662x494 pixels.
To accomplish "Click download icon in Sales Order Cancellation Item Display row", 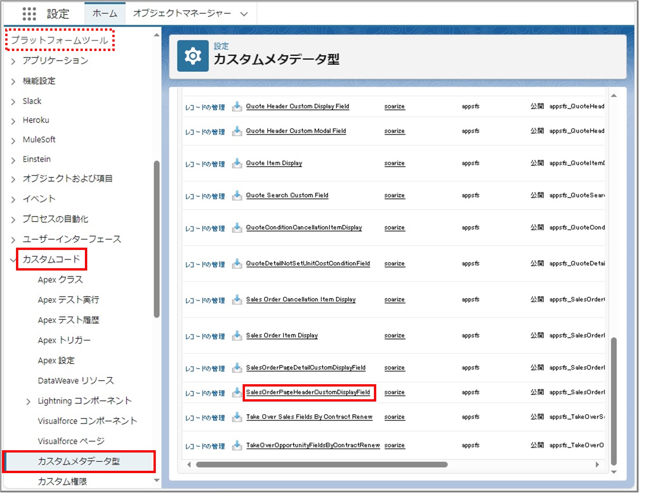I will [x=237, y=299].
